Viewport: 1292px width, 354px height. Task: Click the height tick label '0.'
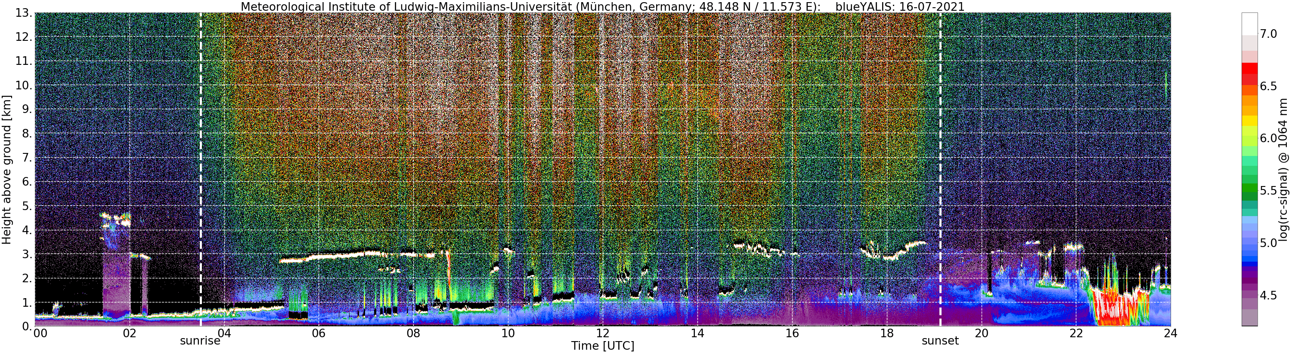27,327
